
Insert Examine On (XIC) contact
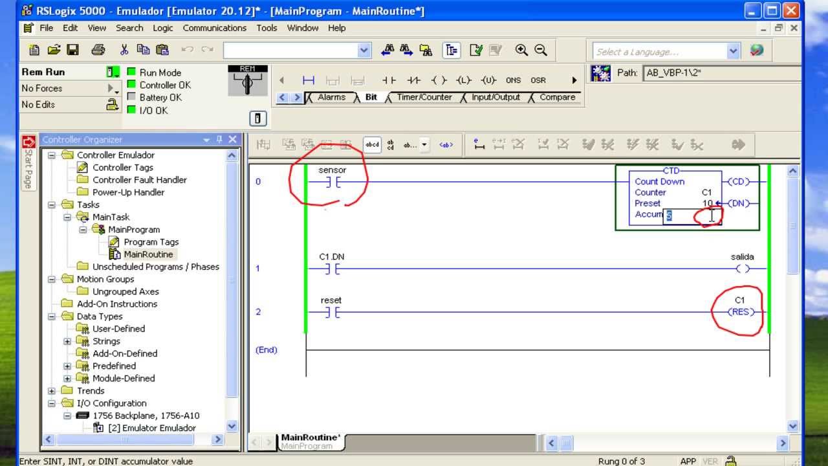pos(389,80)
